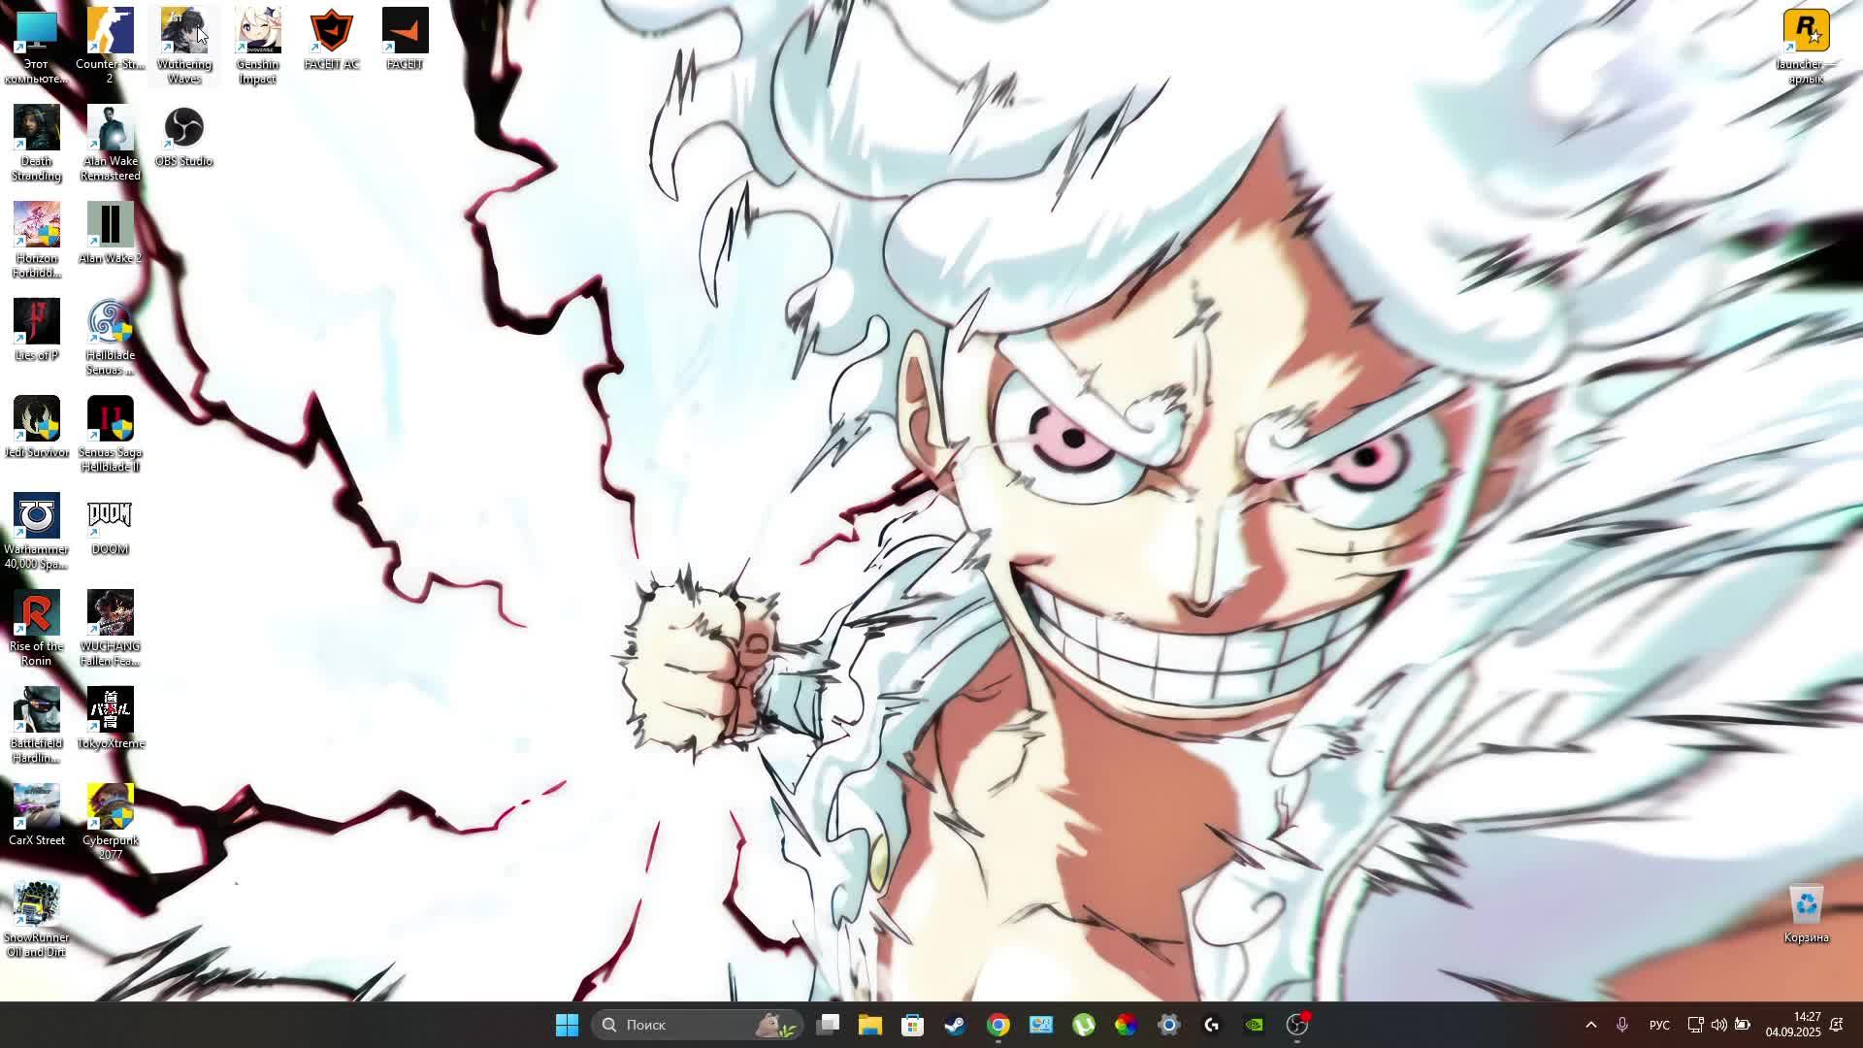Open Steam from the taskbar
This screenshot has width=1863, height=1048.
click(x=955, y=1025)
